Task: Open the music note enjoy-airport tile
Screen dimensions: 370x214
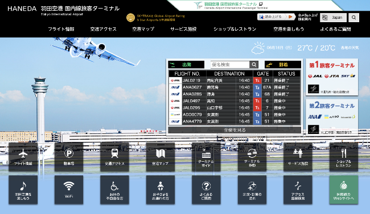Action: tap(23, 190)
